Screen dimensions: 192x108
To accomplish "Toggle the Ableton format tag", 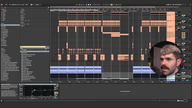I will pos(22,21).
